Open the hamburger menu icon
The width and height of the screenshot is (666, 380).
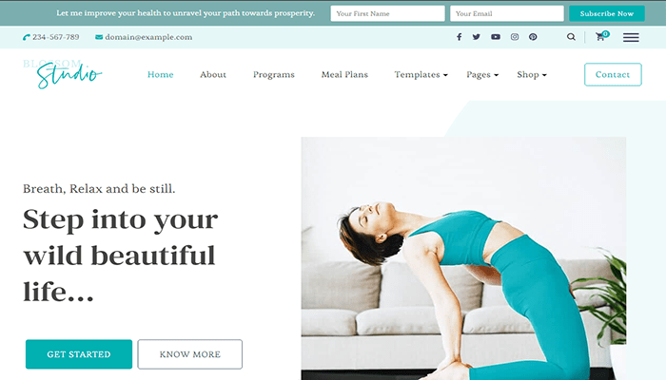(631, 37)
